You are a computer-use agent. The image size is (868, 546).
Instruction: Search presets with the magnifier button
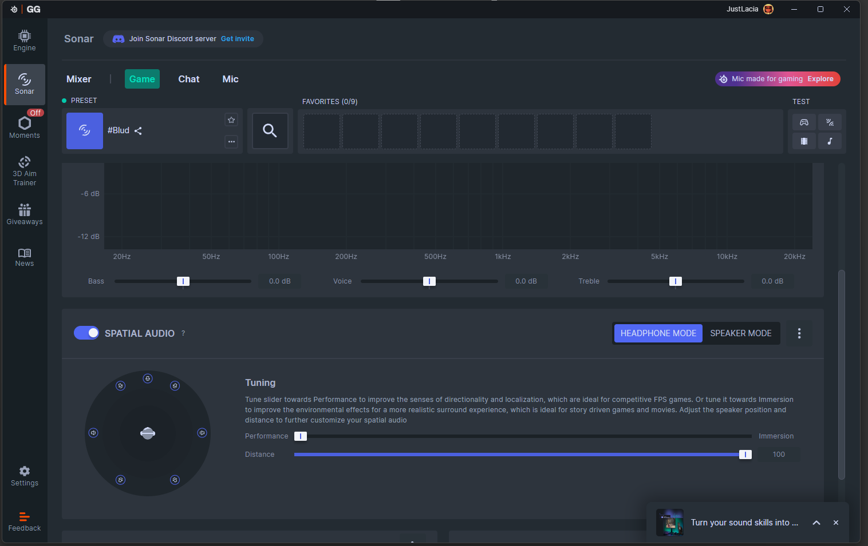pyautogui.click(x=270, y=131)
